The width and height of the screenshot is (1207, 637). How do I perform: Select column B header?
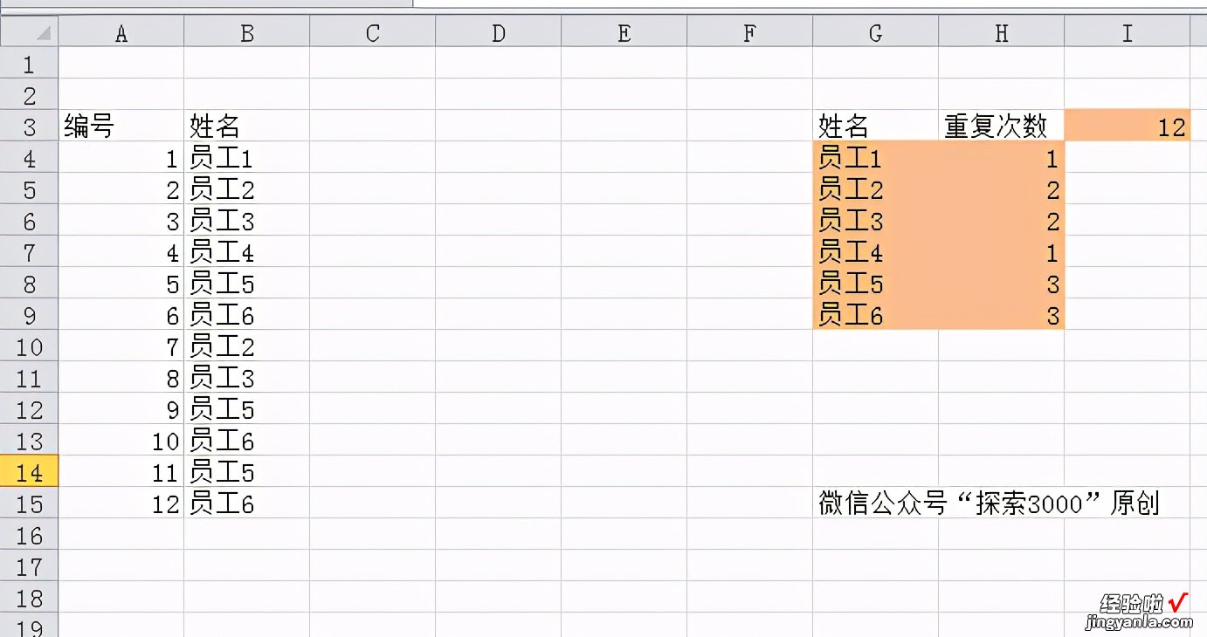pos(247,33)
